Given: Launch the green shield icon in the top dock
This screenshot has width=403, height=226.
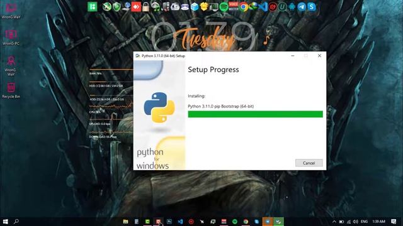Looking at the screenshot, I should tap(116, 7).
